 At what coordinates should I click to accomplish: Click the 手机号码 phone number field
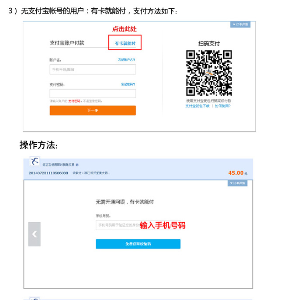138,225
